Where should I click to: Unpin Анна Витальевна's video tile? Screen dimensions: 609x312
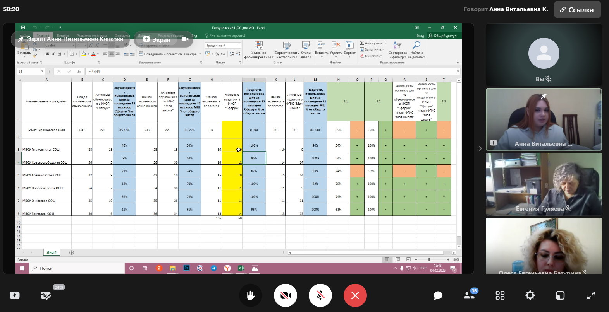[x=544, y=96]
